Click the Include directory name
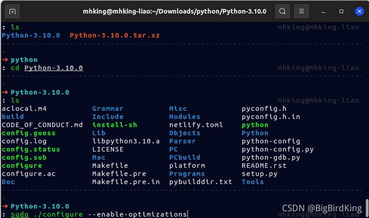Viewport: 369px width, 218px height. click(x=108, y=117)
